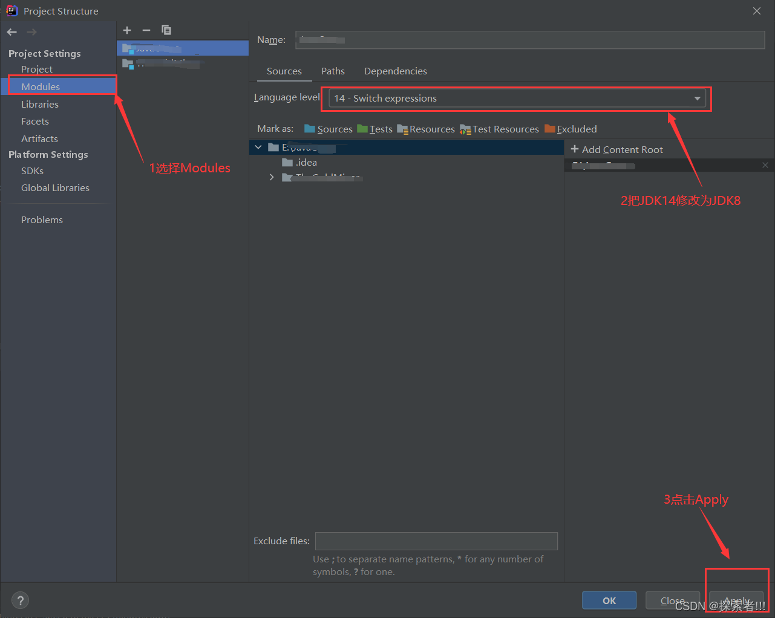Open the Language level dropdown
Image resolution: width=775 pixels, height=618 pixels.
click(x=517, y=98)
